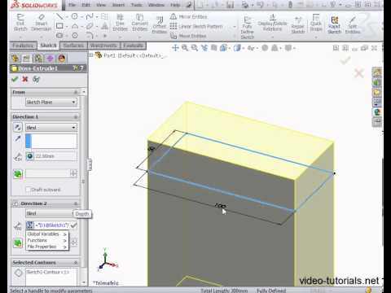Cancel Boss-Extrude with red X

coord(25,79)
